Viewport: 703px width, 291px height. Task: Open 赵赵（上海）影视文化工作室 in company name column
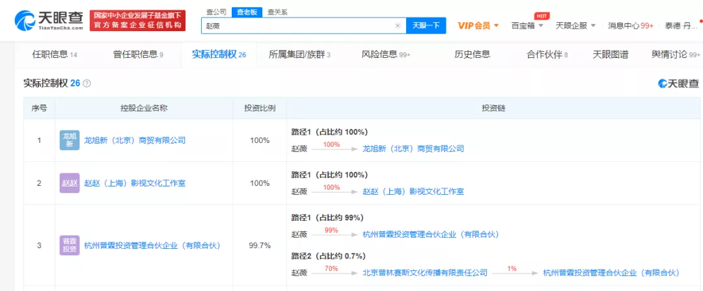pyautogui.click(x=135, y=183)
